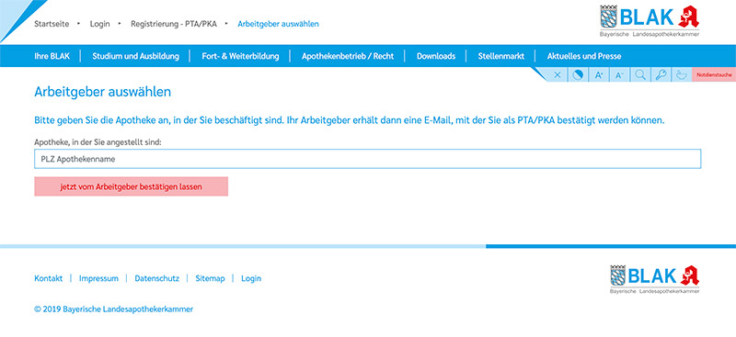Open the Datenschutz footer link
The image size is (736, 337).
156,278
